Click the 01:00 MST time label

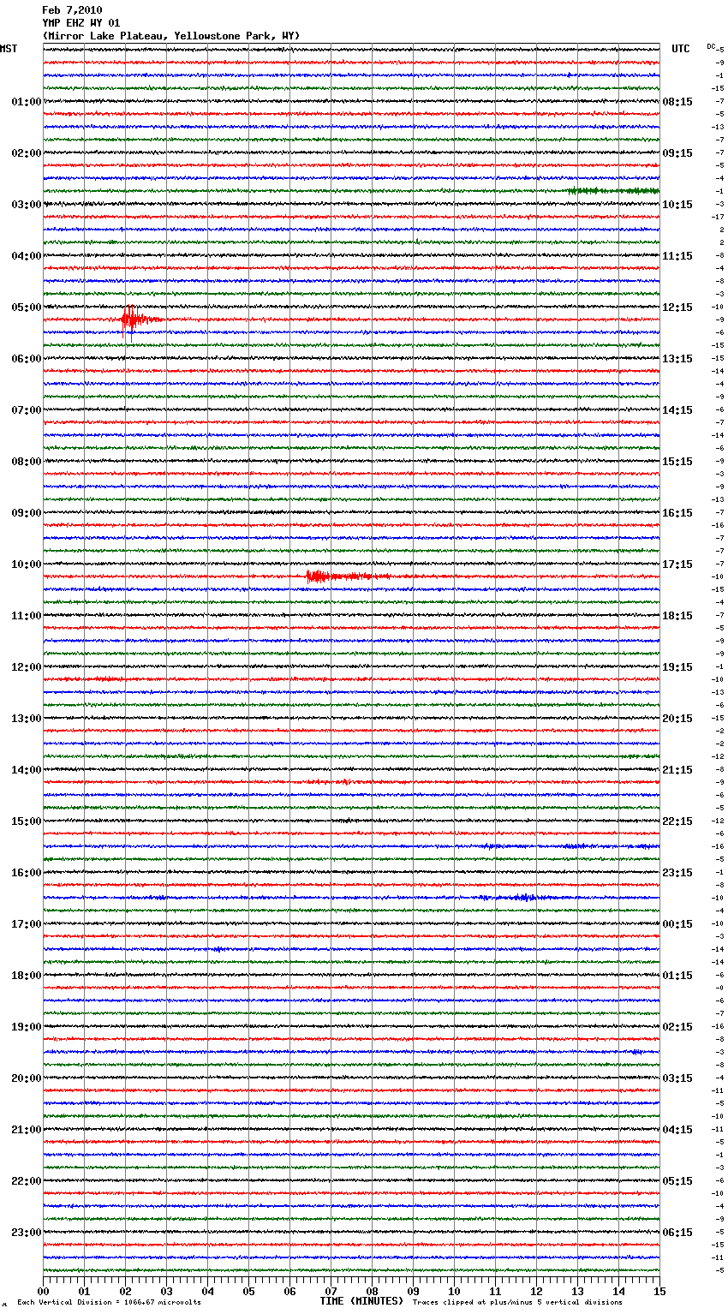click(27, 102)
